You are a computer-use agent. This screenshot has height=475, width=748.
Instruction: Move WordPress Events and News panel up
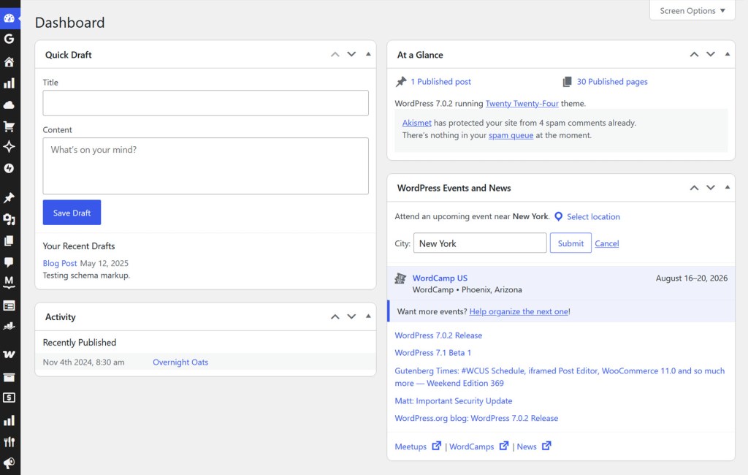(694, 188)
